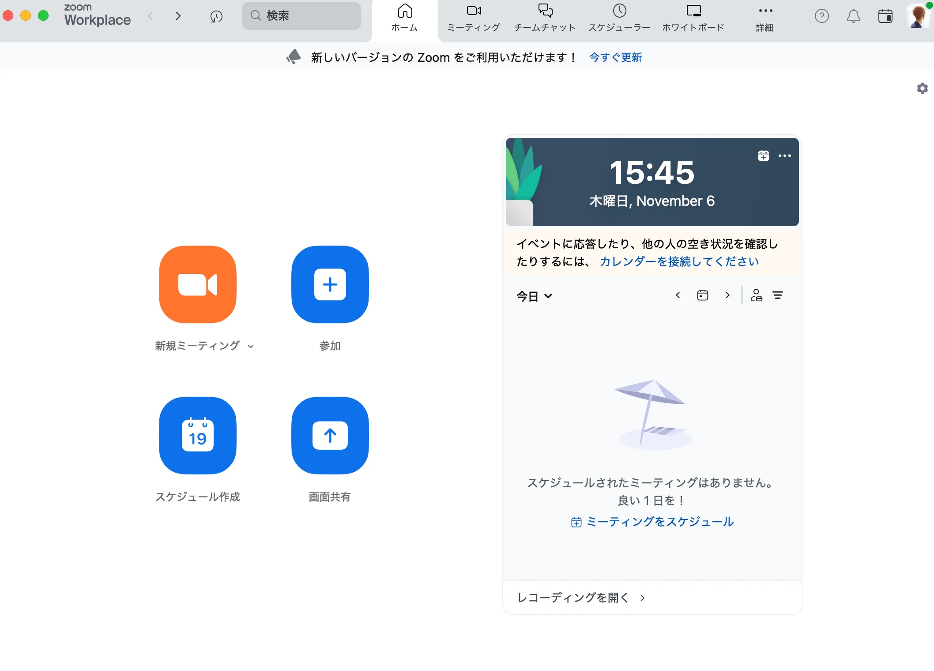Open notifications via the bell icon
The height and width of the screenshot is (671, 934).
(x=853, y=16)
